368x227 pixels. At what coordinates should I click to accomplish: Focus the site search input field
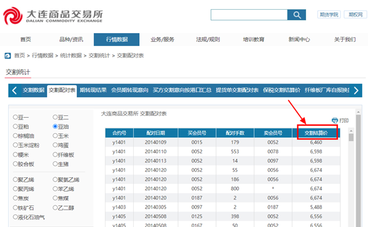click(249, 15)
